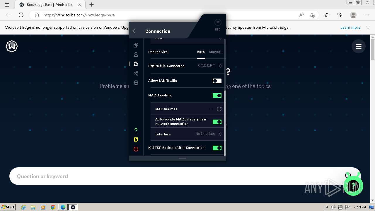Open webpage hamburger menu
Viewport: 375px width, 211px height.
click(x=359, y=46)
